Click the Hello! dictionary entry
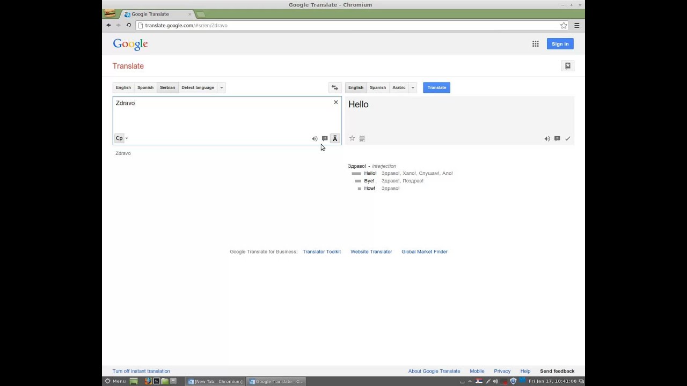Screen dimensions: 687x386 [x=370, y=173]
